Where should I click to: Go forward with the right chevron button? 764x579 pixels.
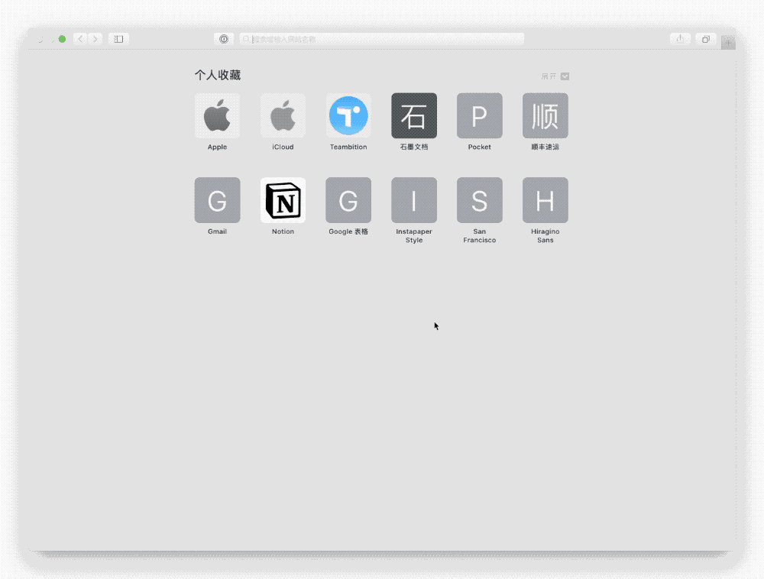tap(95, 39)
